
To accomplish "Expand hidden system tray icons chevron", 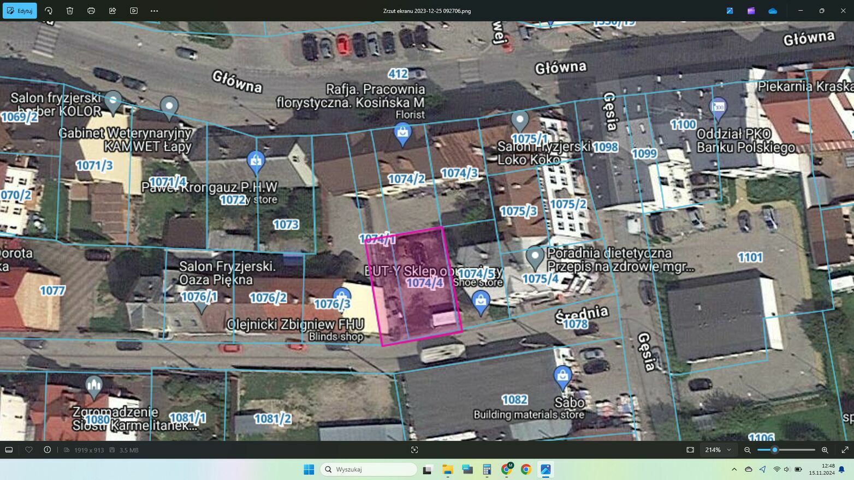I will tap(734, 469).
